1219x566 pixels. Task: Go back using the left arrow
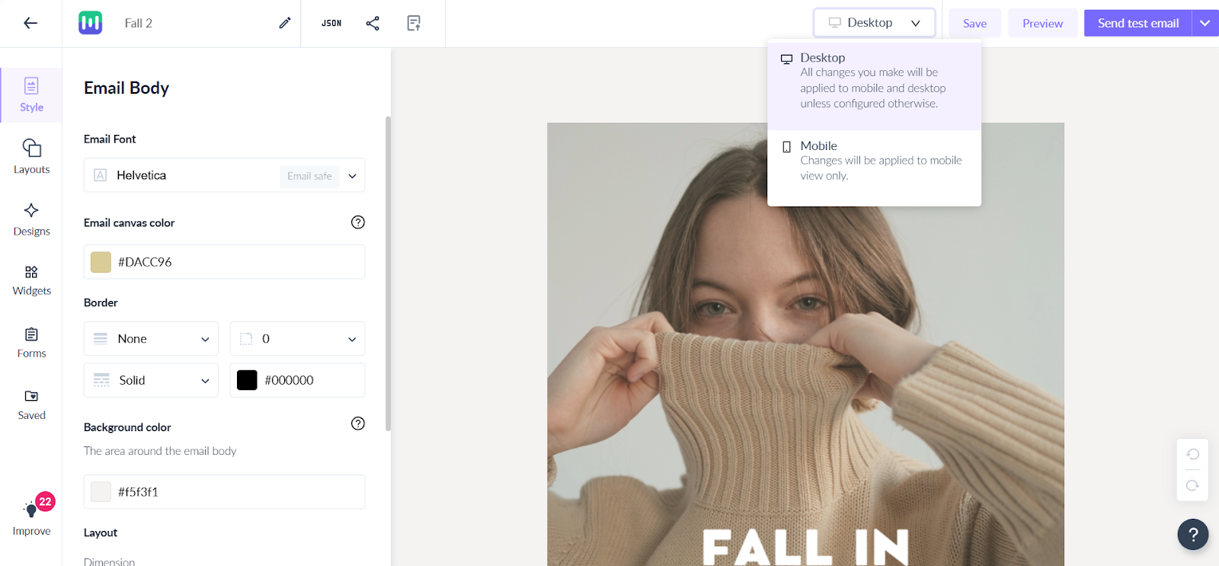click(x=30, y=23)
